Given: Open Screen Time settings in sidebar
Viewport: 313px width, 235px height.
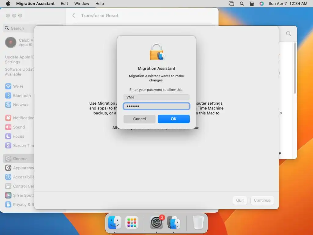Looking at the screenshot, I should [20, 145].
